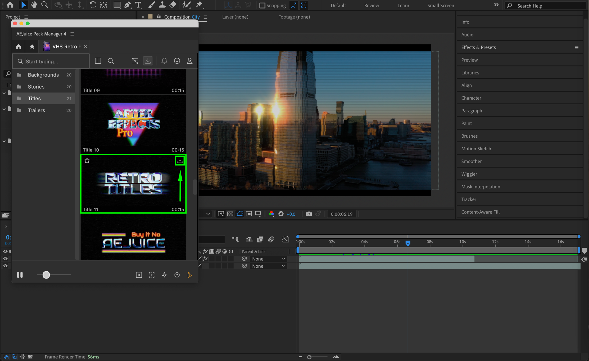Viewport: 589px width, 361px height.
Task: Click the snapshot camera icon
Action: (309, 214)
